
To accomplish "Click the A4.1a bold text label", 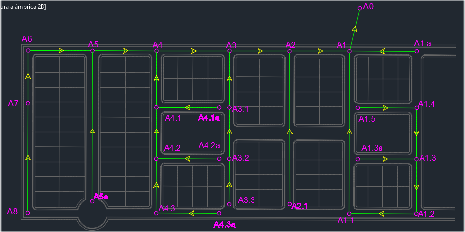I will point(209,118).
